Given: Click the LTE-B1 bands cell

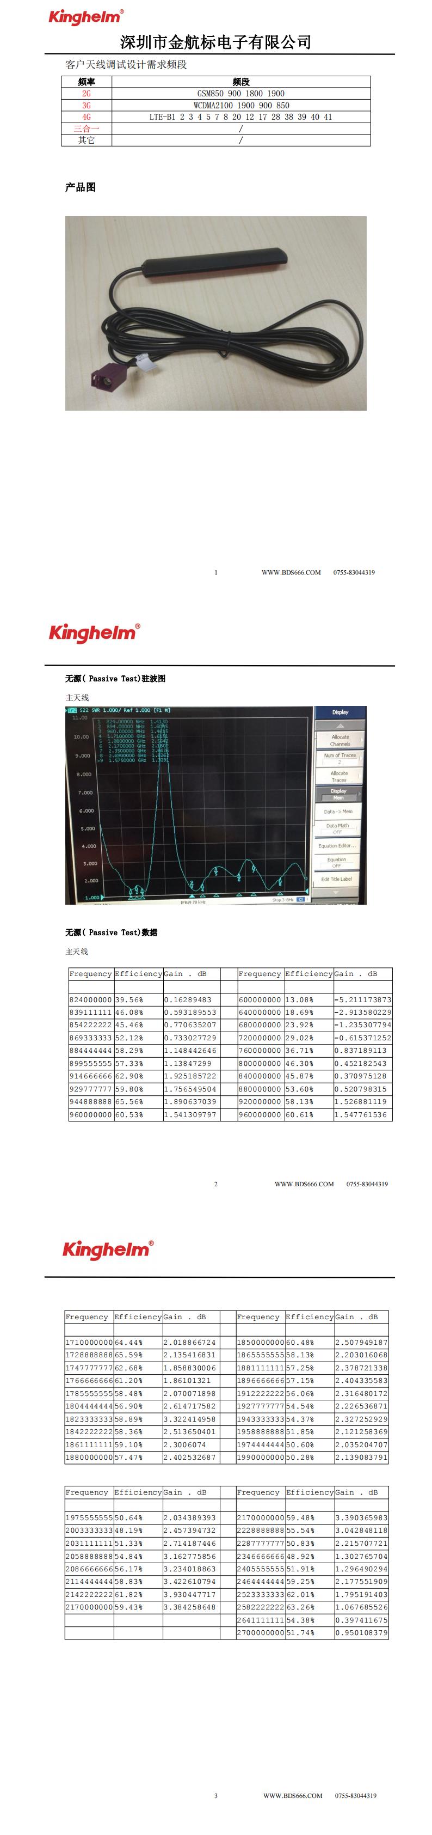Looking at the screenshot, I should click(x=240, y=117).
